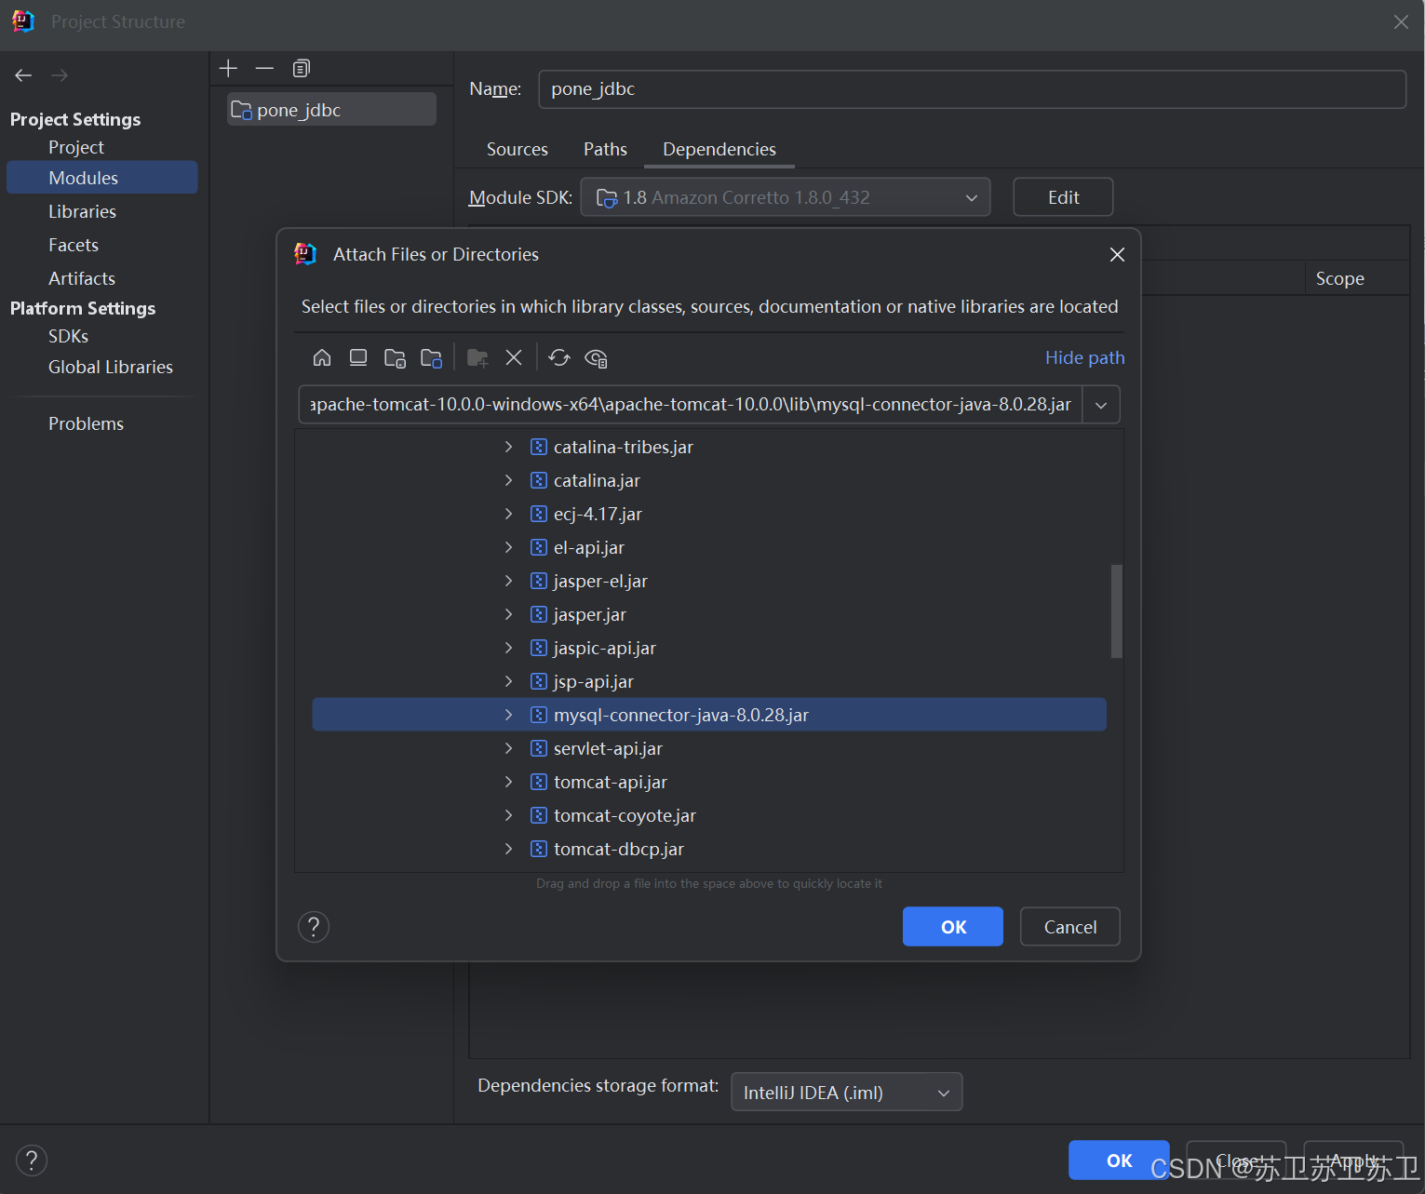
Task: Open SDKs under Platform Settings
Action: (69, 336)
